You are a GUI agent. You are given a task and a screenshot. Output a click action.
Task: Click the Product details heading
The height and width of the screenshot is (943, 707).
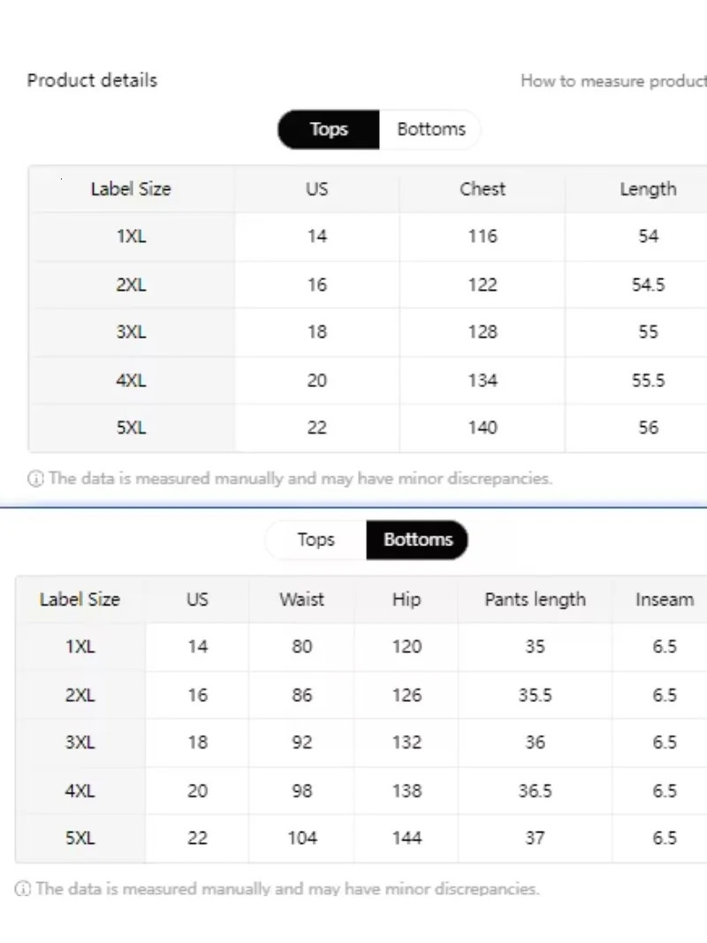92,80
